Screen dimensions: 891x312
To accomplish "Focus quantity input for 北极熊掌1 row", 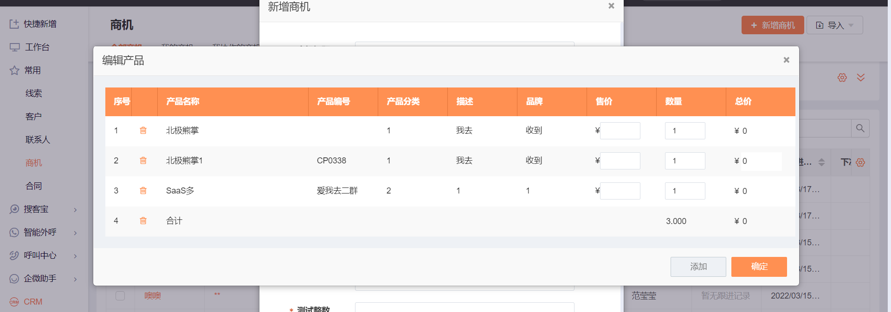I will coord(685,161).
